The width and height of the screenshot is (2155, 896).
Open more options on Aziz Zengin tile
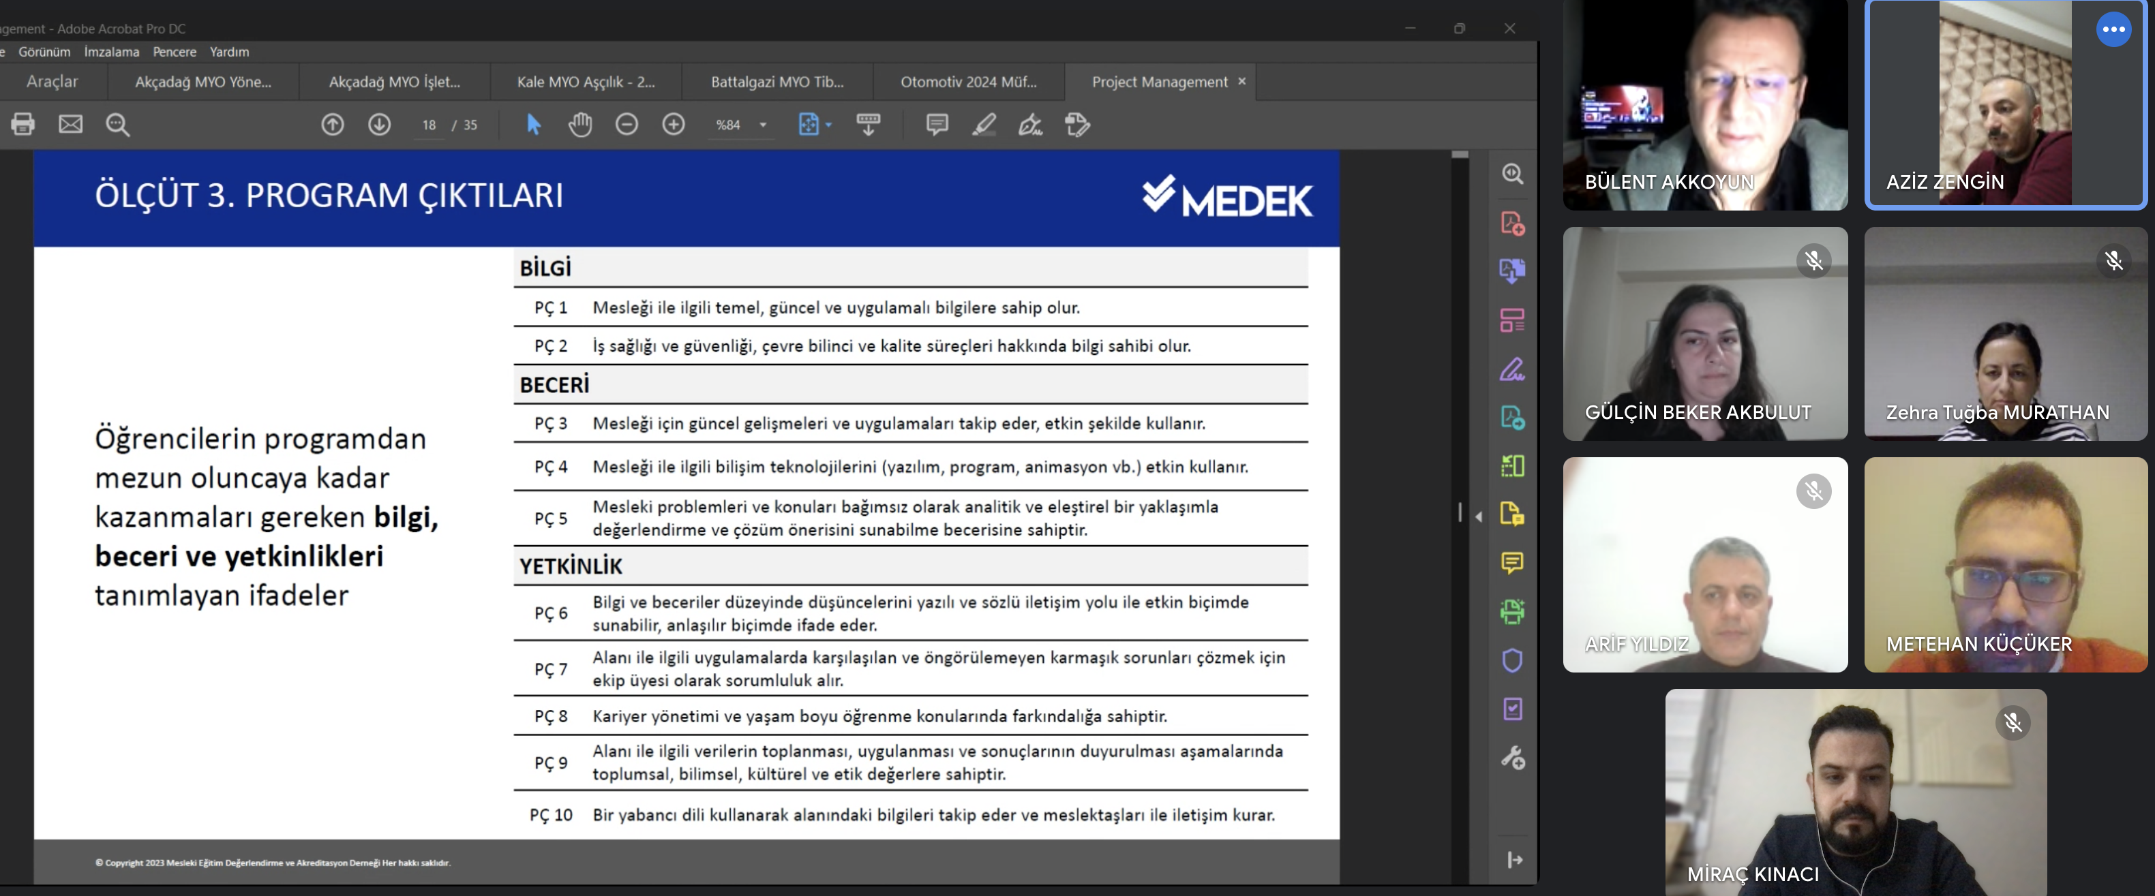(2113, 29)
